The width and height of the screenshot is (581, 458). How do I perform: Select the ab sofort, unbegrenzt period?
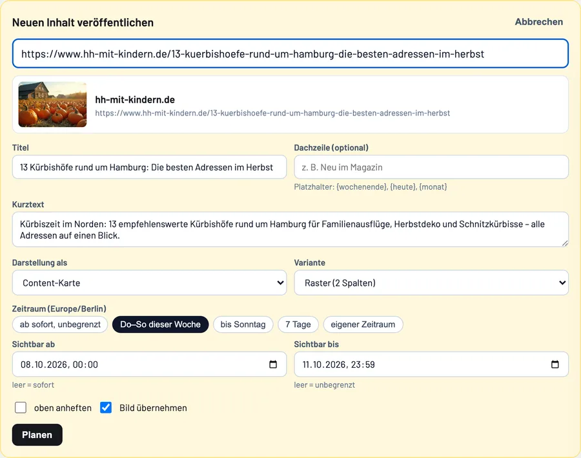(x=60, y=324)
